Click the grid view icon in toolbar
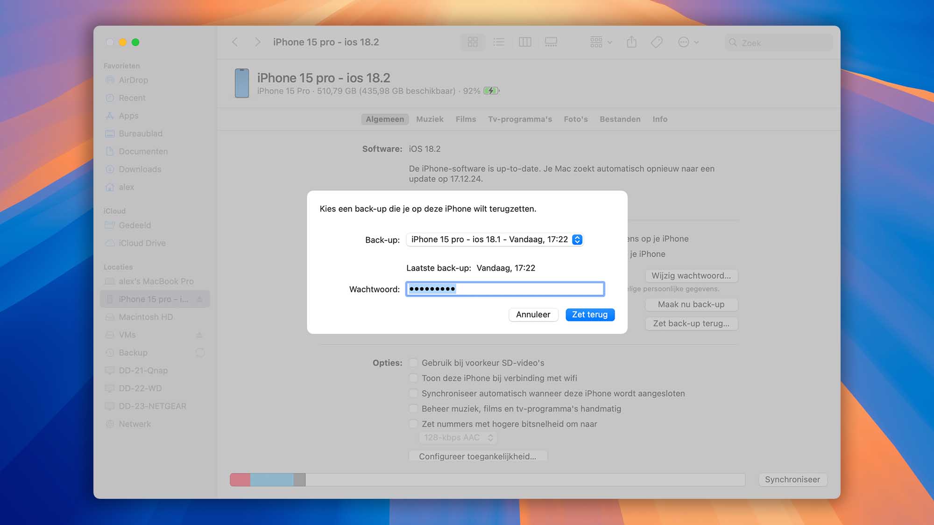This screenshot has width=934, height=525. click(473, 42)
